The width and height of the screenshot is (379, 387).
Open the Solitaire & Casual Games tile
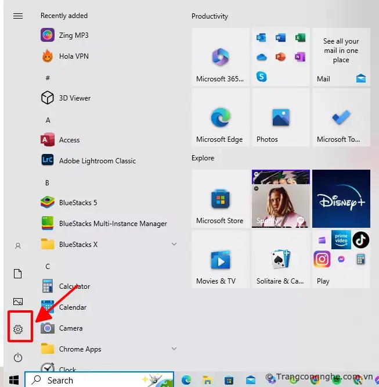[x=280, y=259]
